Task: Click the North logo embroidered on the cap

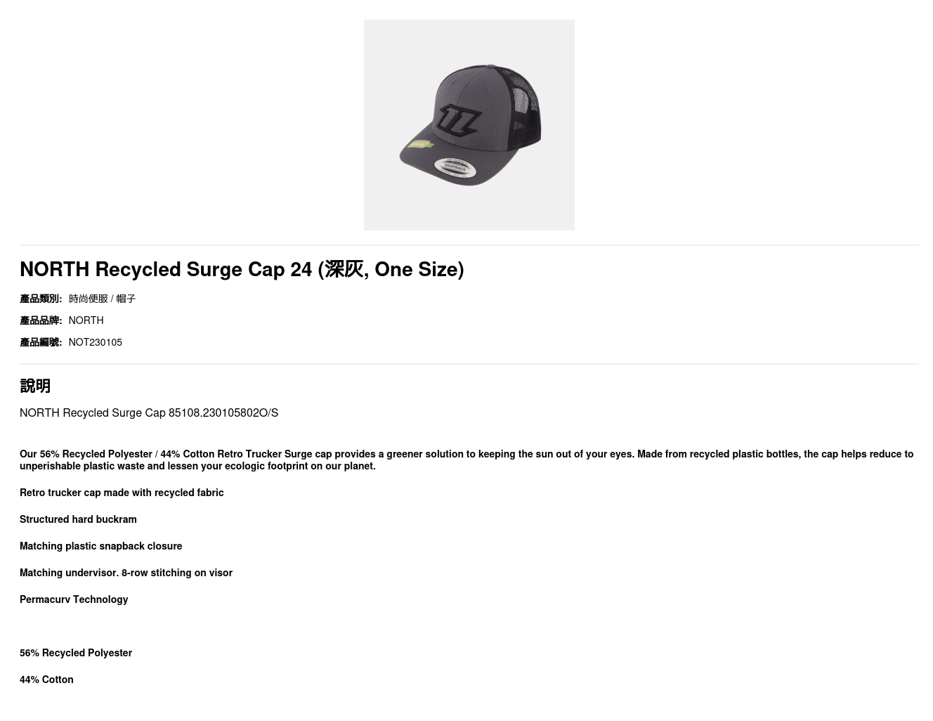Action: click(457, 121)
